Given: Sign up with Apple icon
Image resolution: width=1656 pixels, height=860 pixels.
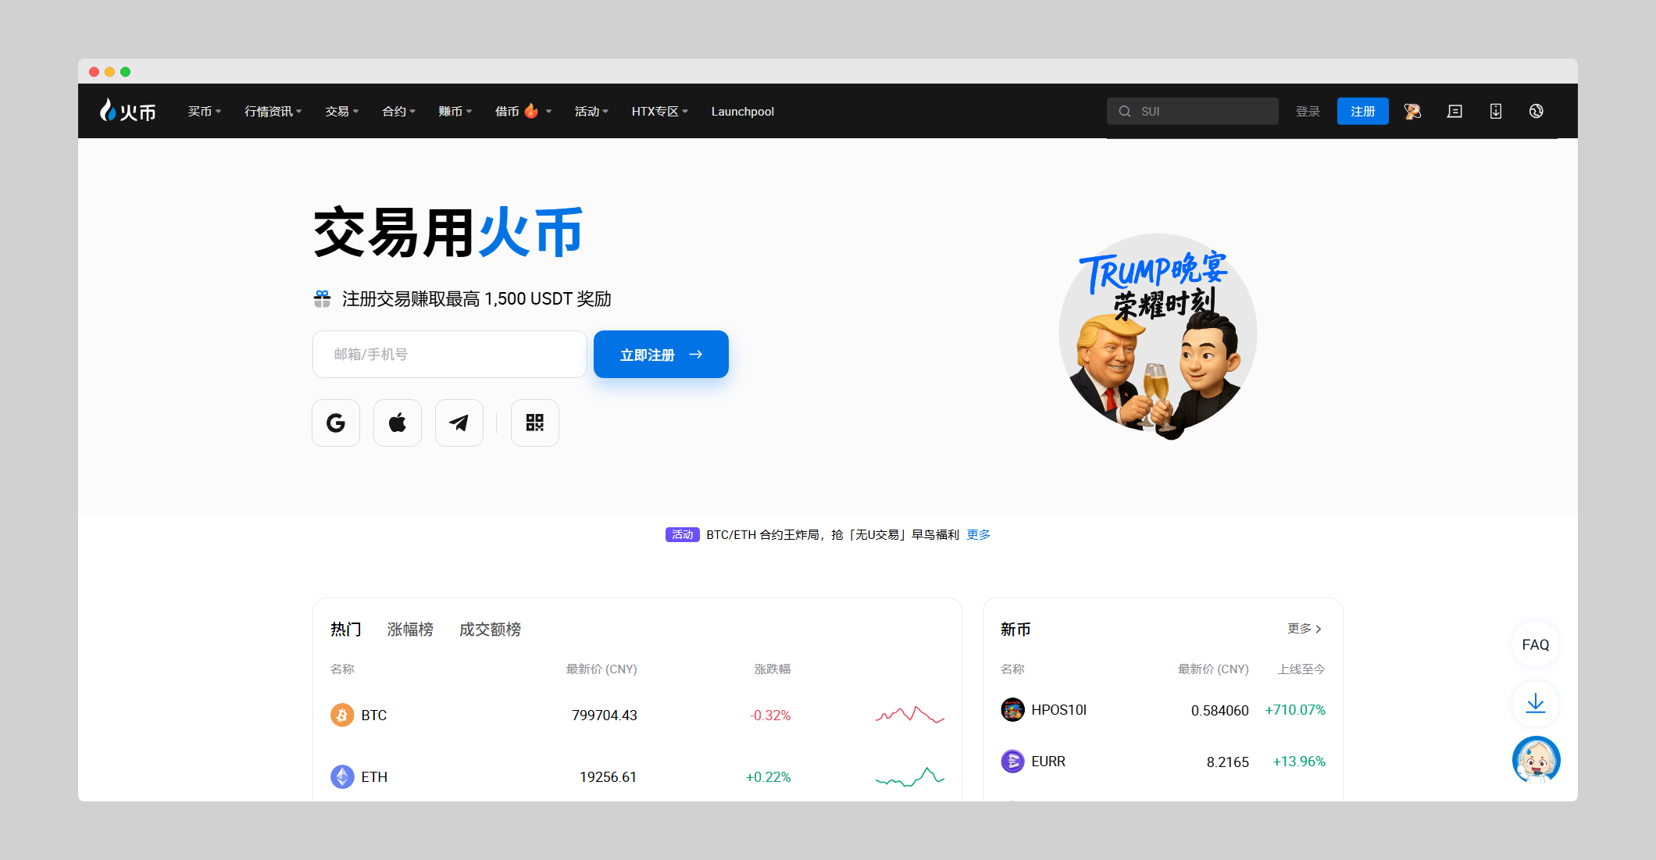Looking at the screenshot, I should (397, 423).
